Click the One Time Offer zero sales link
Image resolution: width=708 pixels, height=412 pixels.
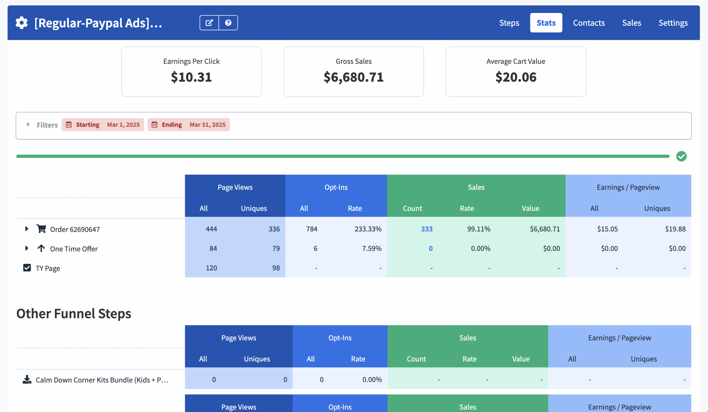(430, 249)
